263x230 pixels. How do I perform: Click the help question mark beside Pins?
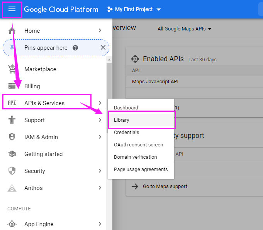tap(75, 48)
